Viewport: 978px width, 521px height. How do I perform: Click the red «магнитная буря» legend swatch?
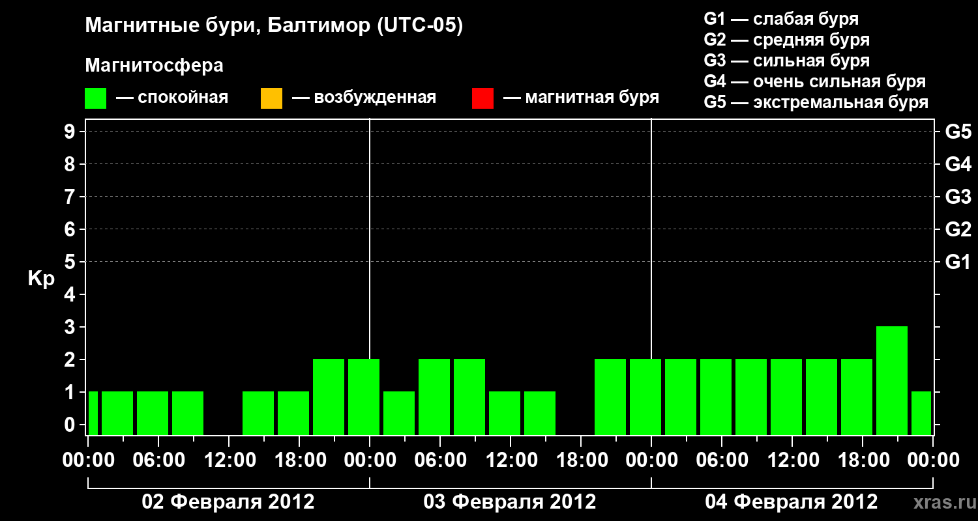[482, 98]
